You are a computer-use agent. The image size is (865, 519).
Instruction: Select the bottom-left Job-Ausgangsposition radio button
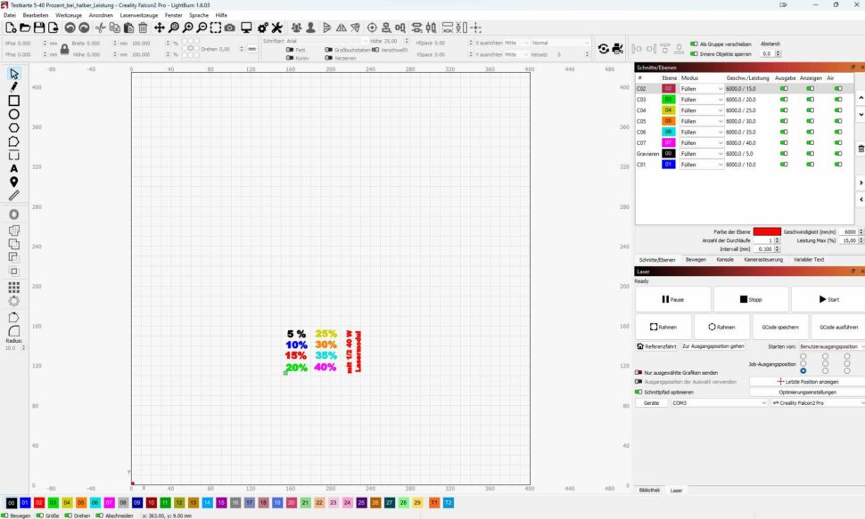point(803,371)
